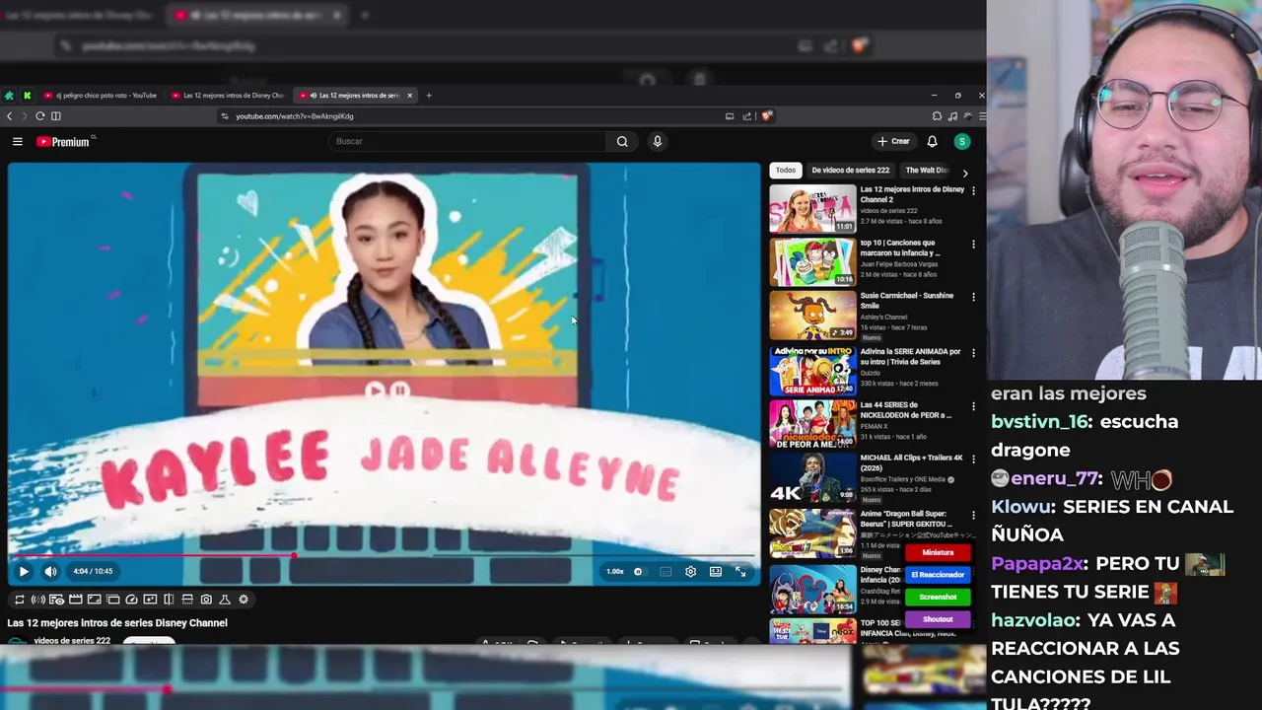
Task: Open options for Adivina la SERIE ANIMADA
Action: (x=973, y=353)
